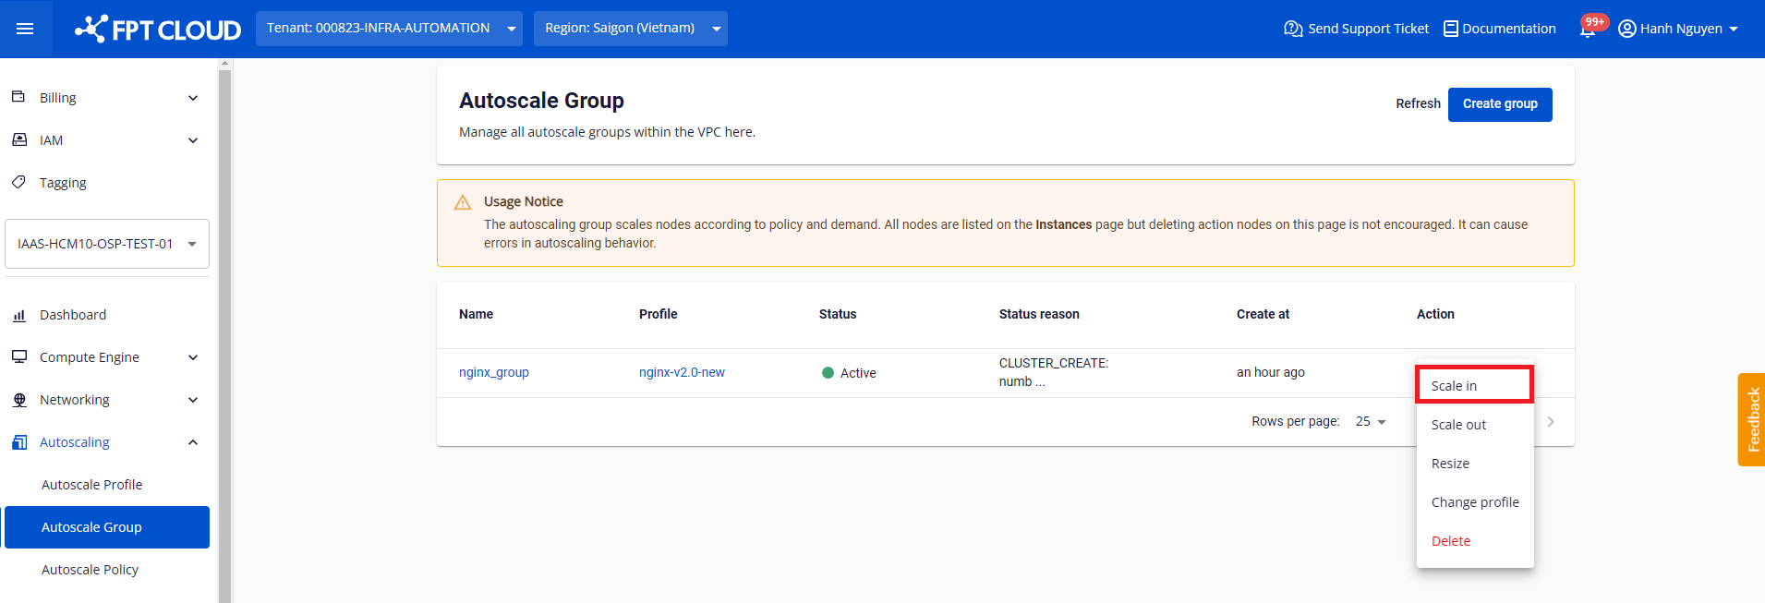The height and width of the screenshot is (603, 1765).
Task: Open the hamburger navigation menu
Action: click(25, 29)
